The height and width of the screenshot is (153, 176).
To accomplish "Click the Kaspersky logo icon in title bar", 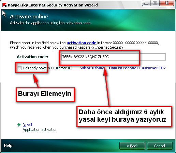I will click(4, 5).
